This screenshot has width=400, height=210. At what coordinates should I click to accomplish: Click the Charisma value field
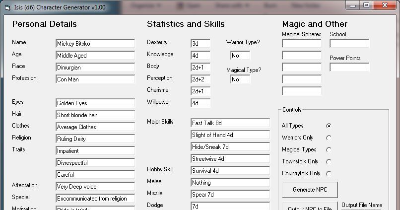click(x=200, y=91)
